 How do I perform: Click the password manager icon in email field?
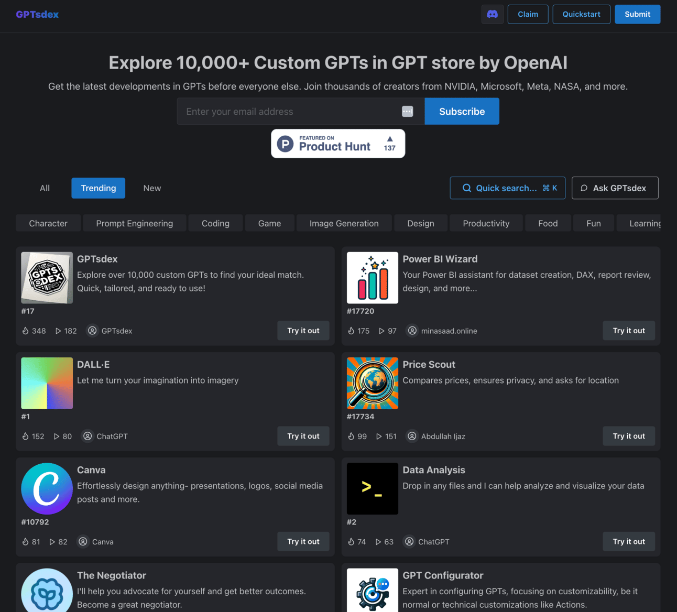click(407, 111)
